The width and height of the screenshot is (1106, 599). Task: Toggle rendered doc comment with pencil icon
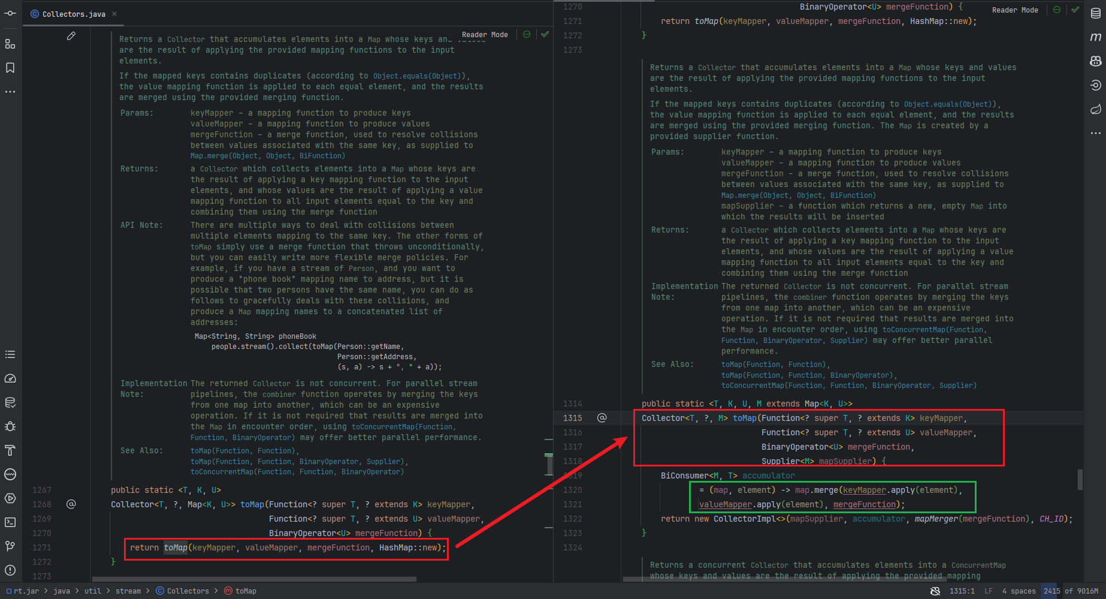click(71, 36)
